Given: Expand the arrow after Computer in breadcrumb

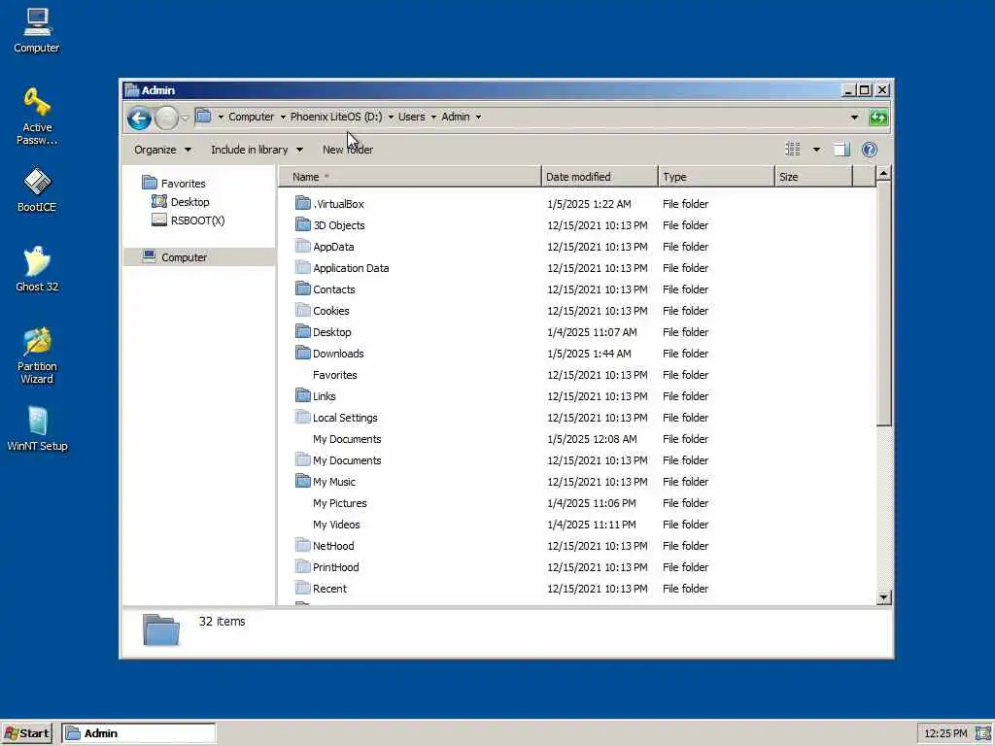Looking at the screenshot, I should [283, 117].
